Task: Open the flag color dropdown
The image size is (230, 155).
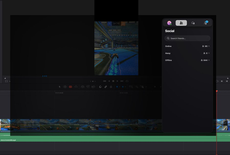Action: click(x=120, y=87)
